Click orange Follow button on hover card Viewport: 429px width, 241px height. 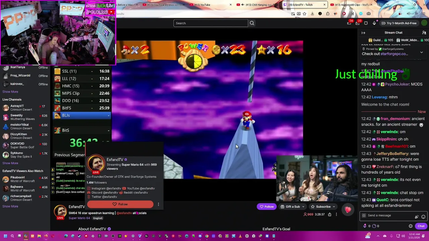(120, 204)
